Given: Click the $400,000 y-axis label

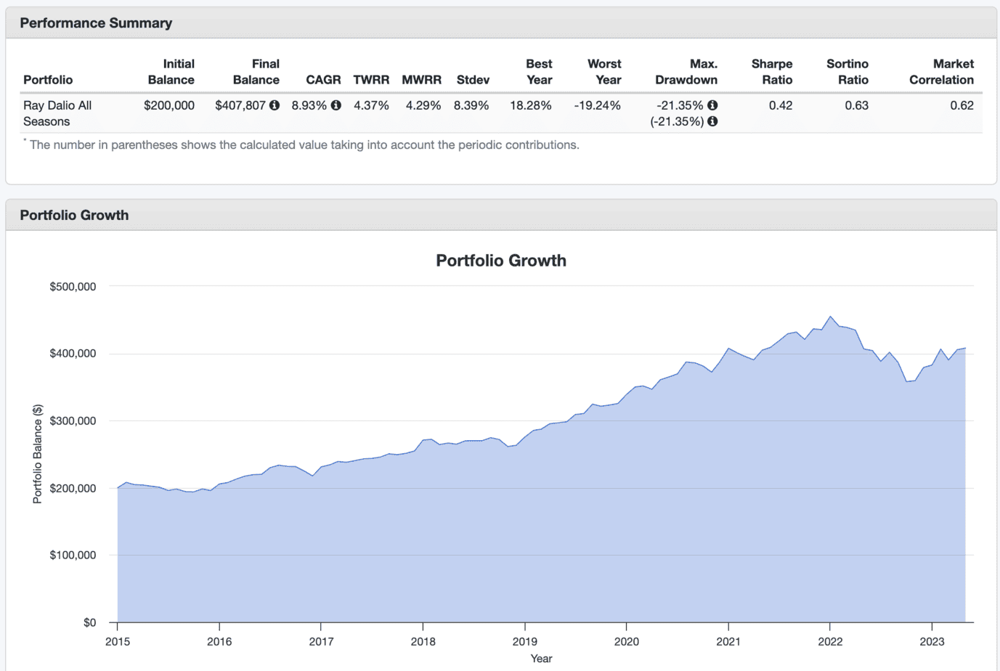Looking at the screenshot, I should click(x=73, y=354).
